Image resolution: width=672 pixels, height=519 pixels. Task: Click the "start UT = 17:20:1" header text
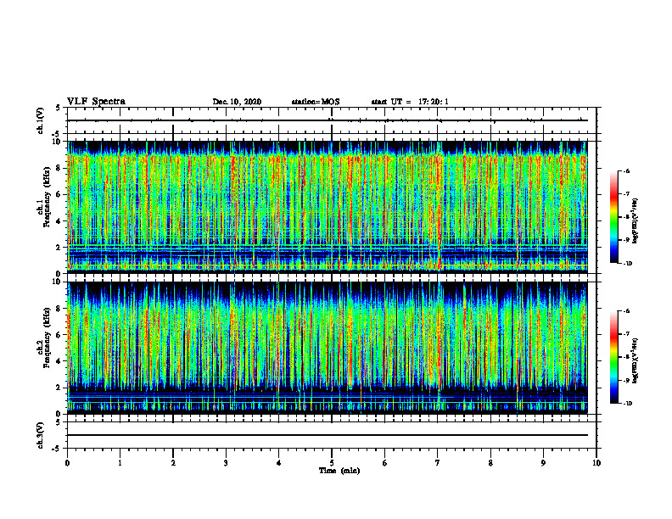click(410, 102)
